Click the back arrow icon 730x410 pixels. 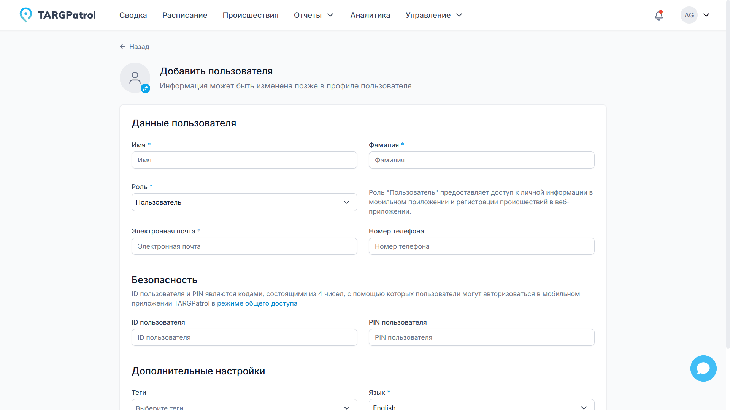tap(122, 47)
